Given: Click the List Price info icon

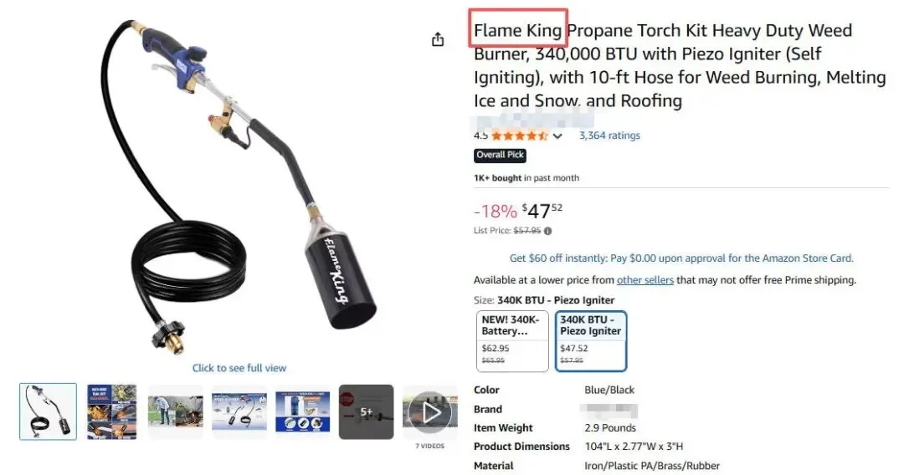Looking at the screenshot, I should pyautogui.click(x=547, y=231).
